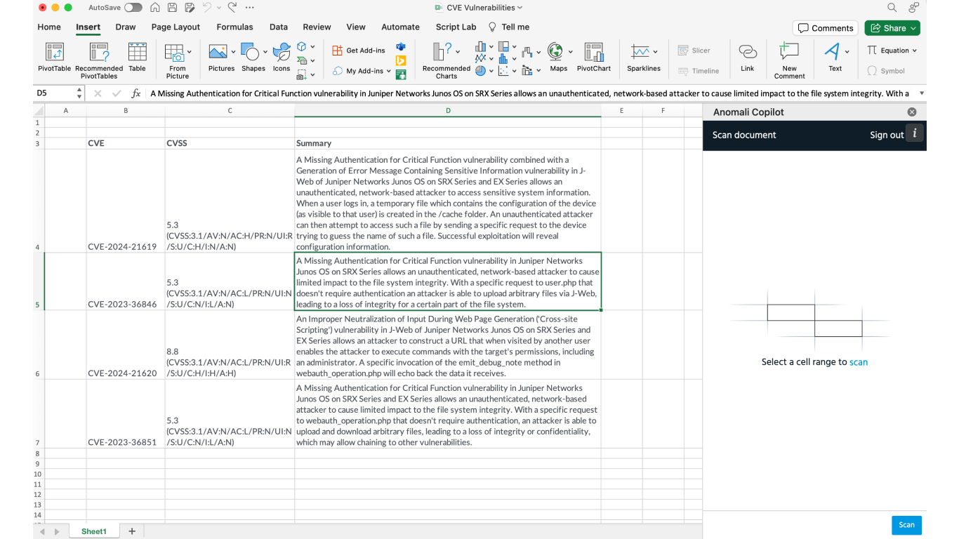Toggle the AutoSave switch
959x539 pixels.
pyautogui.click(x=133, y=8)
